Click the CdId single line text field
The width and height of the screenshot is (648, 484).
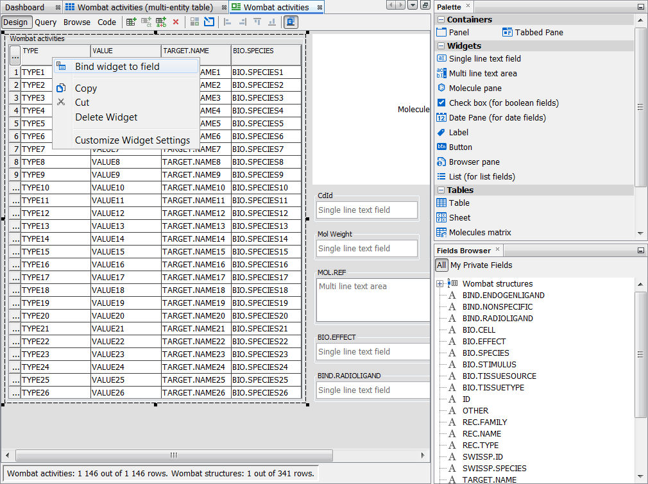367,210
